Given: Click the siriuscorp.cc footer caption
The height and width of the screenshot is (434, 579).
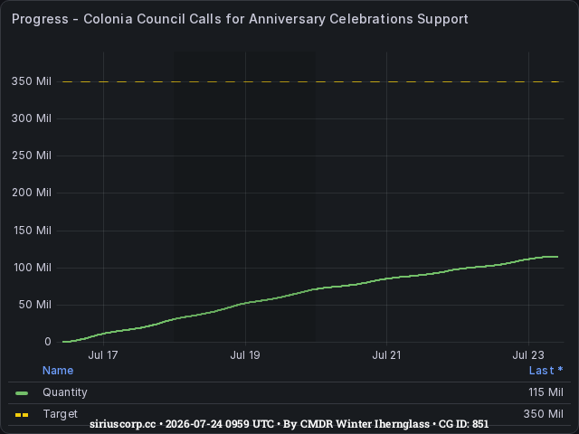Looking at the screenshot, I should click(x=289, y=424).
